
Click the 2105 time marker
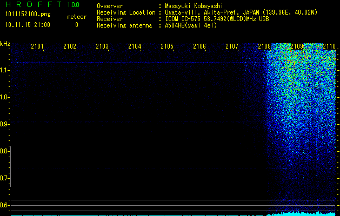pyautogui.click(x=167, y=46)
